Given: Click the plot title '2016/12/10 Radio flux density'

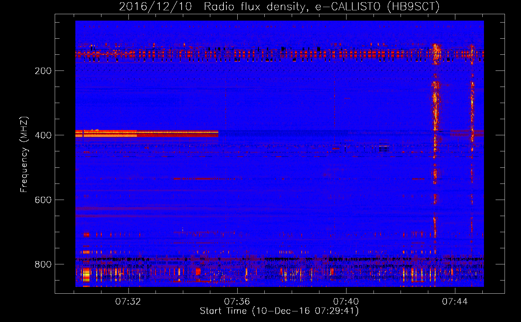Looking at the screenshot, I should coord(279,6).
